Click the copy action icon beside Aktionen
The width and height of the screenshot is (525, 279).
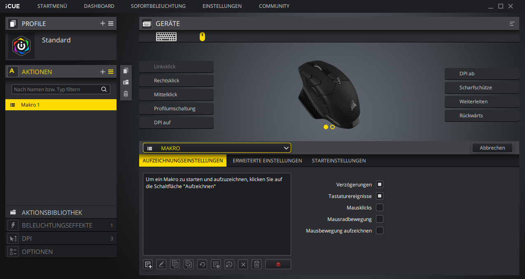point(126,71)
